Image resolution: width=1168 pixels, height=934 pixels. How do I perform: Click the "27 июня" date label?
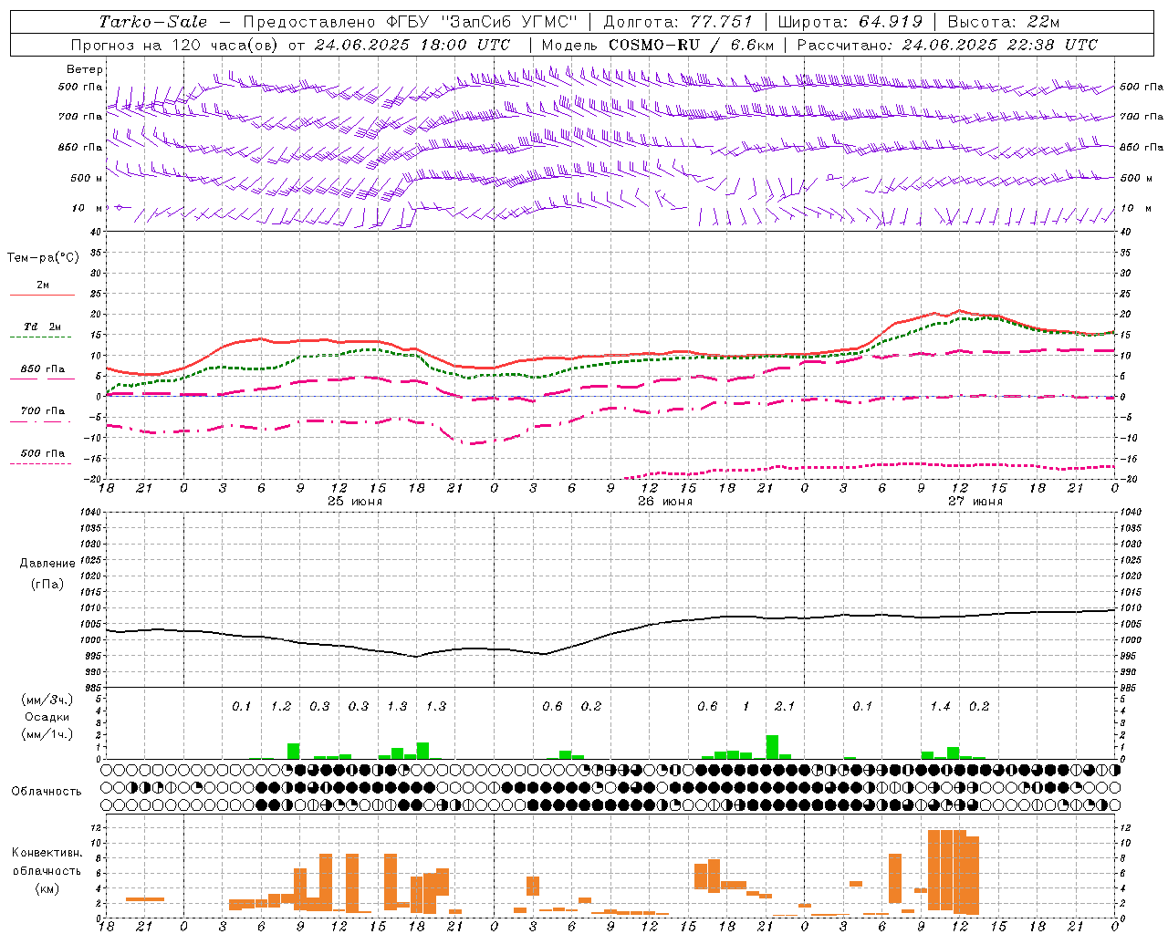point(975,502)
